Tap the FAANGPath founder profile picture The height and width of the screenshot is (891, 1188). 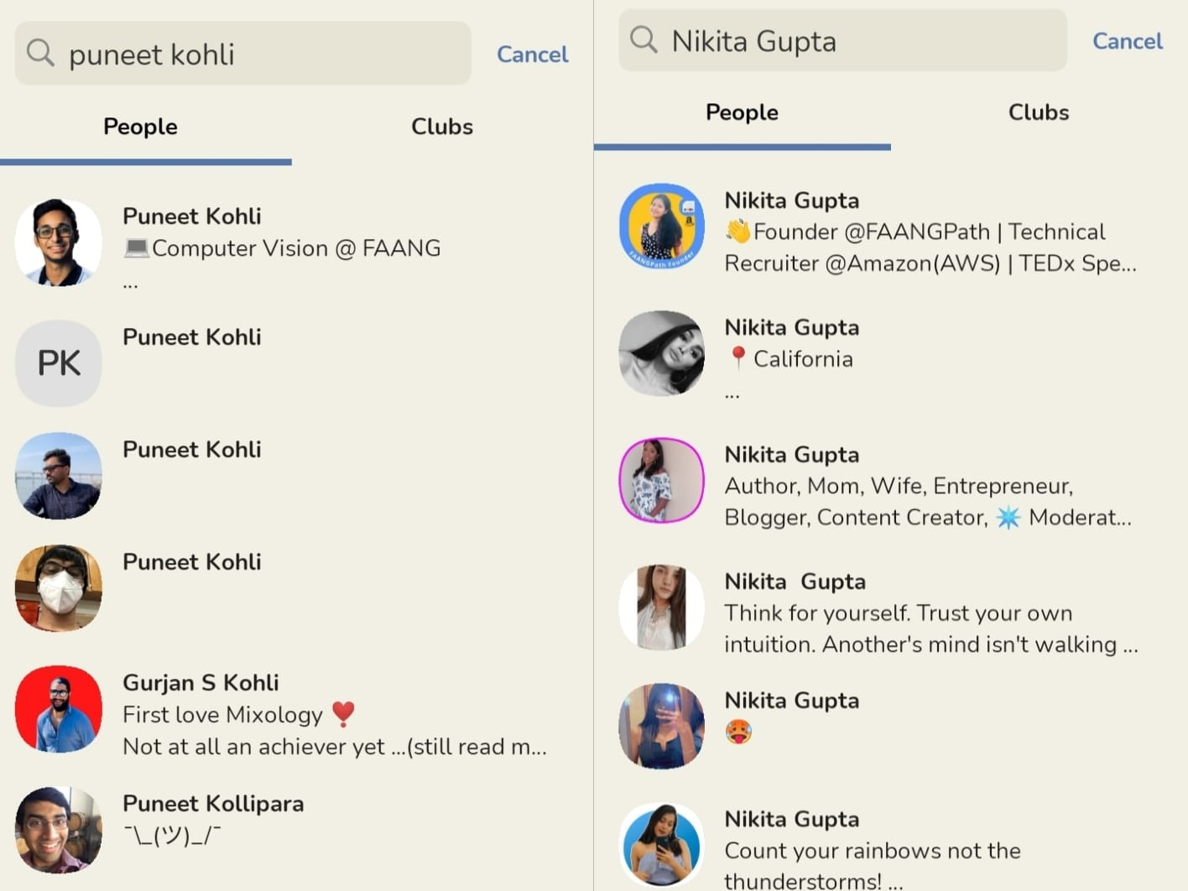(662, 227)
